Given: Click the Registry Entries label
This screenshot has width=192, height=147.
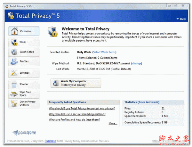Looking at the screenshot, I should click(x=134, y=112).
